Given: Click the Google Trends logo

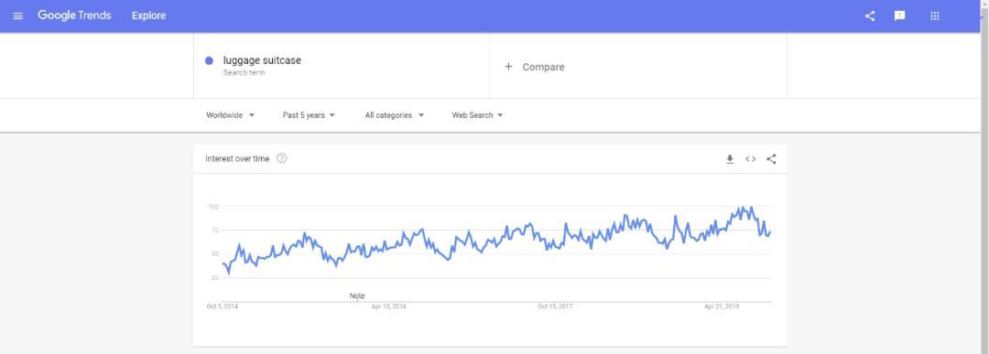Looking at the screenshot, I should click(x=74, y=16).
